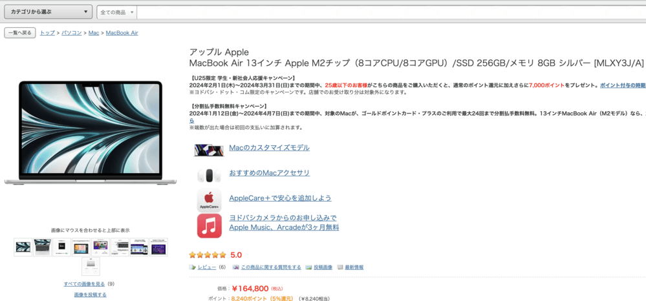Click the red 25歳以下のお客様 text
Viewport: 646px width, 301px height.
coord(346,85)
